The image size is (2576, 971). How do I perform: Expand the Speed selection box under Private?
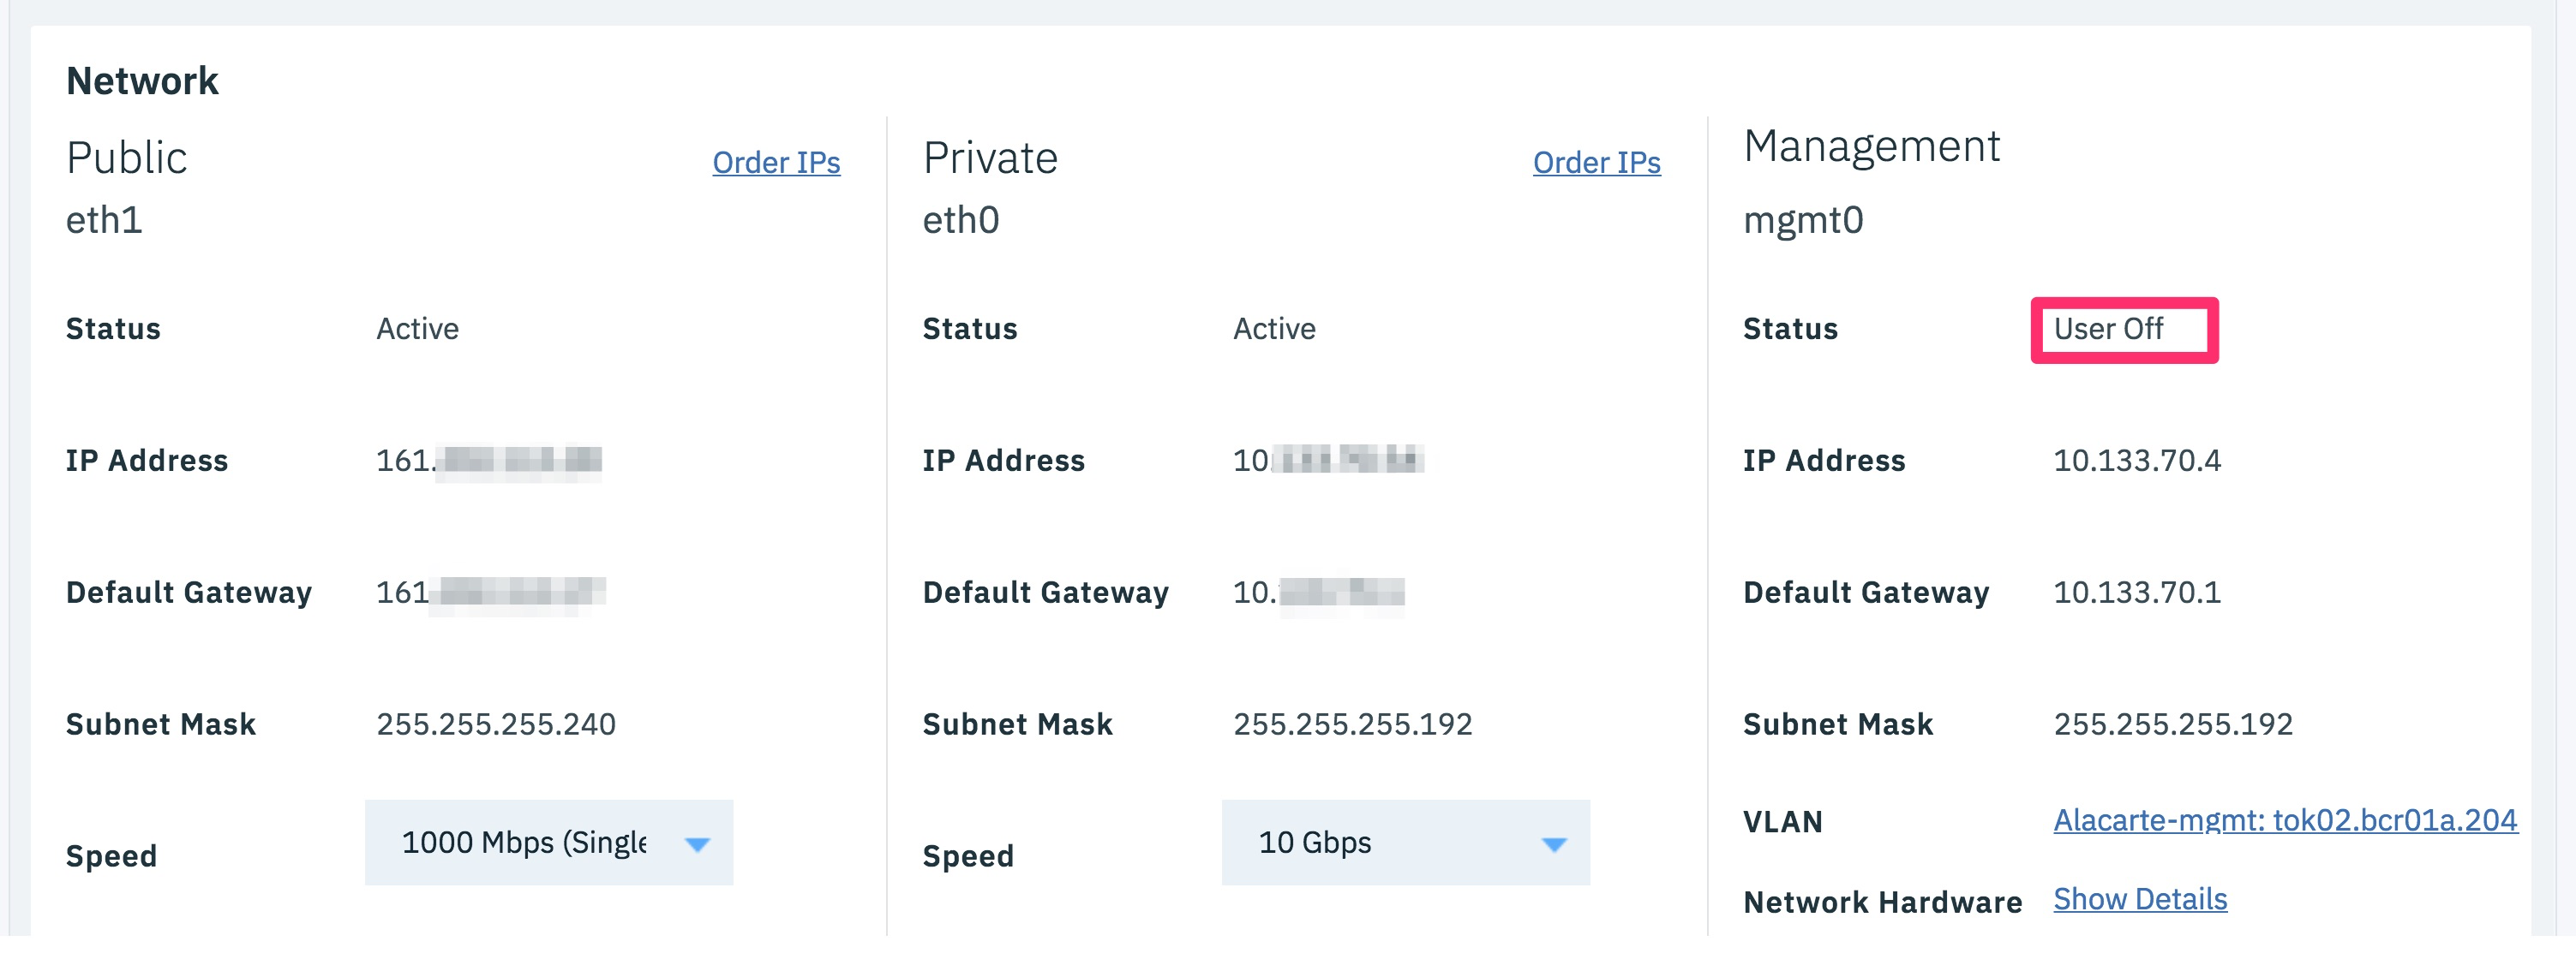(x=1405, y=843)
